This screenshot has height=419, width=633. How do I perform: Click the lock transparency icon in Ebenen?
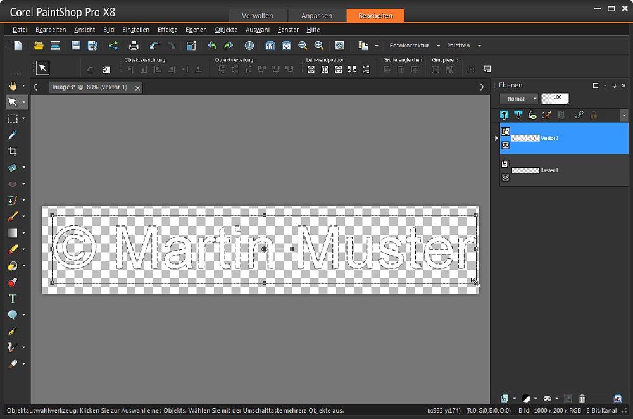(x=594, y=115)
